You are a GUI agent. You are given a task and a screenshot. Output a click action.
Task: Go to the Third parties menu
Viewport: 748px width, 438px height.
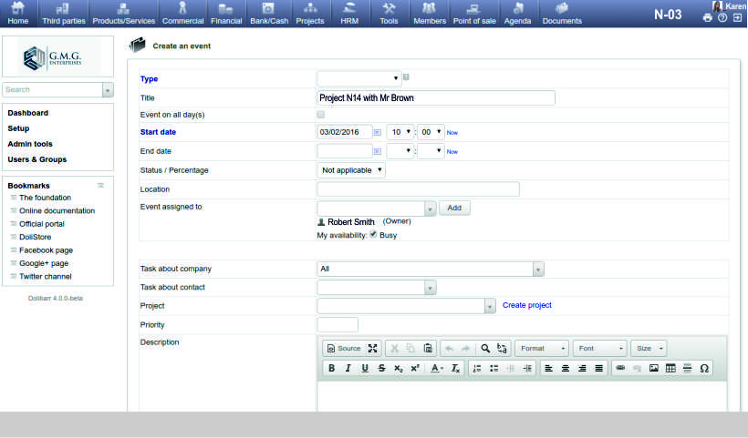(x=63, y=14)
